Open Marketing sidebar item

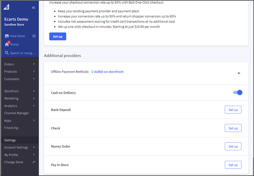coord(11,98)
